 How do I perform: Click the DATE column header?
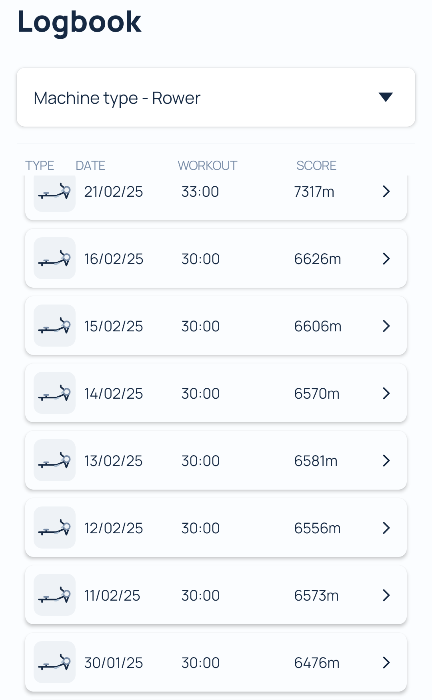90,165
